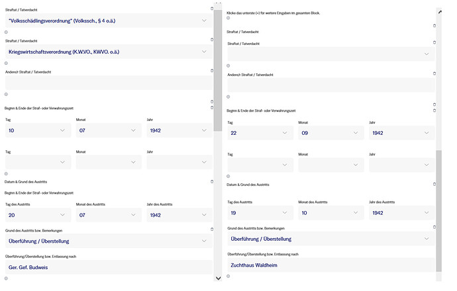Click the Zuchthaus Waldheim text field
Image resolution: width=457 pixels, height=291 pixels.
pos(331,265)
